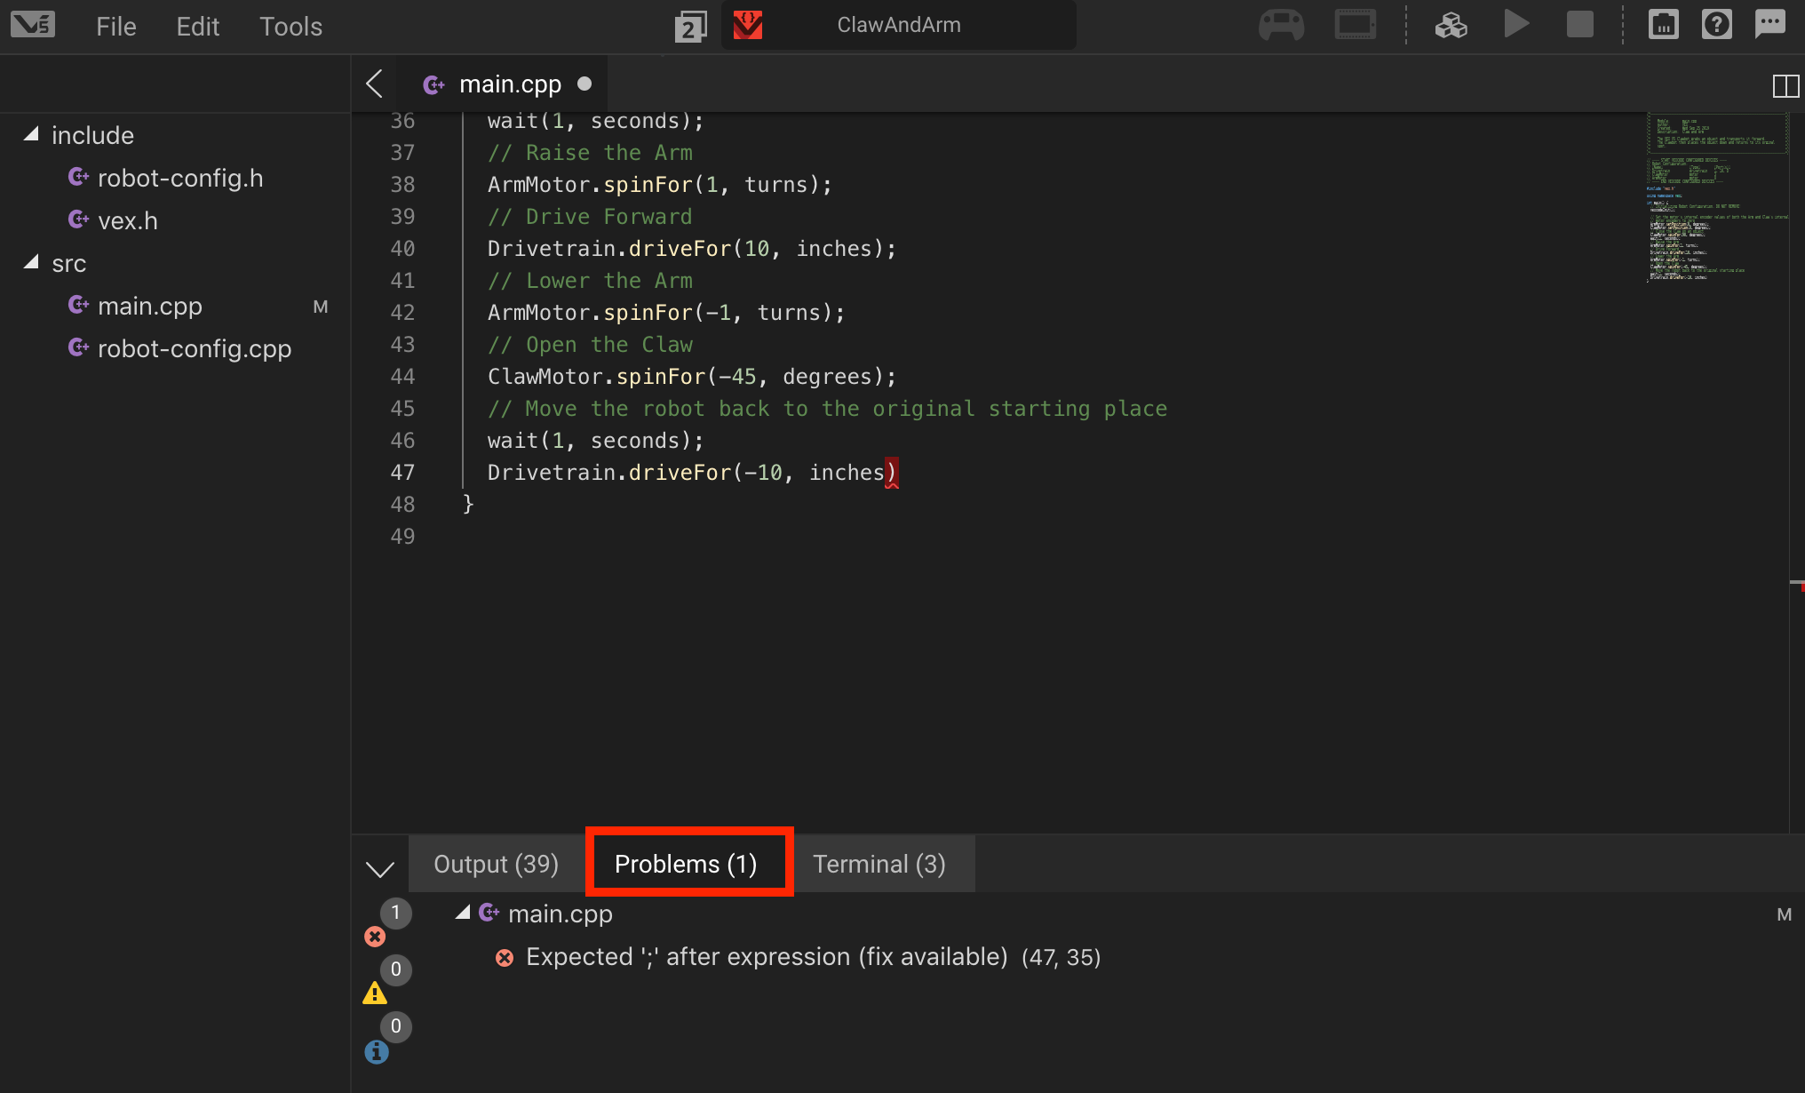Open the Controller configuration tool
This screenshot has height=1093, width=1805.
click(1281, 24)
